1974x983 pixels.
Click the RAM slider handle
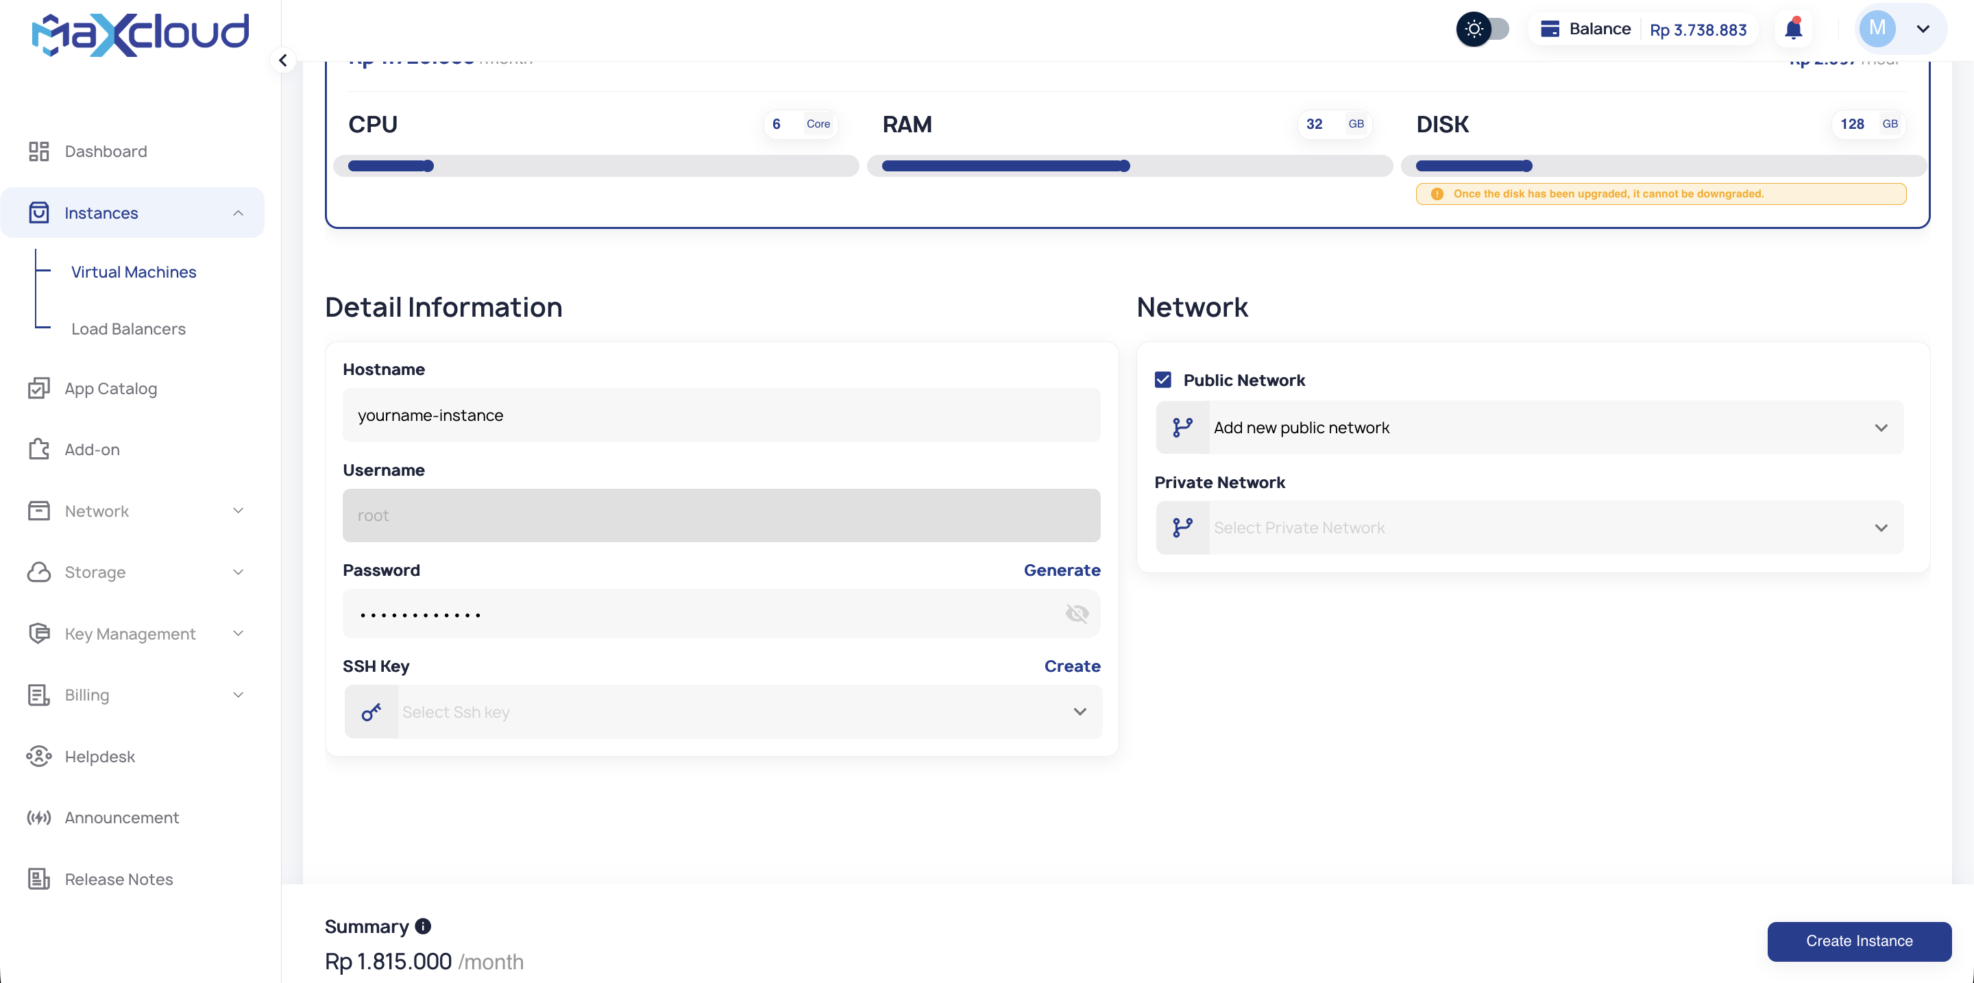coord(1124,165)
